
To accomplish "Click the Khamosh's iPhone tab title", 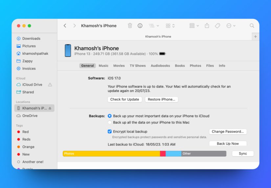I will pos(158,37).
